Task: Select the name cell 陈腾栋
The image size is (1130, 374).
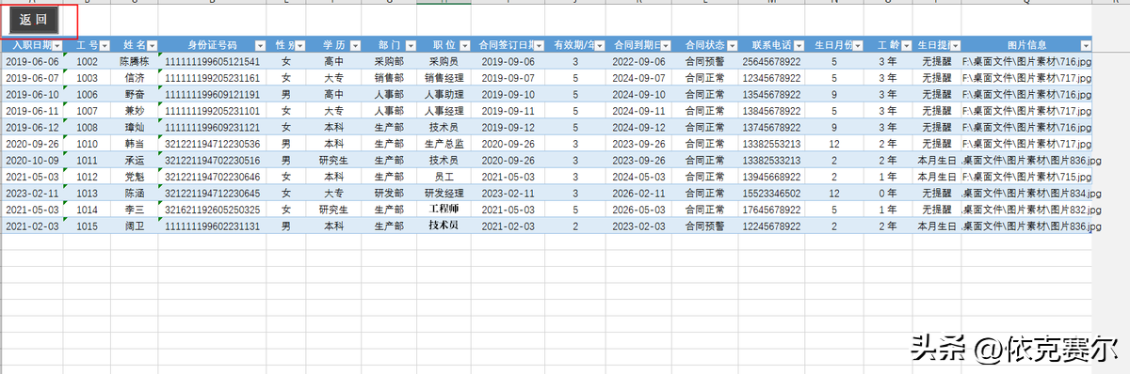Action: pyautogui.click(x=136, y=61)
